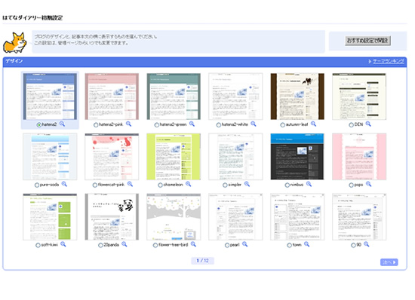Magnify the town theme preview
Screen dimensions: 415x300
pyautogui.click(x=307, y=244)
